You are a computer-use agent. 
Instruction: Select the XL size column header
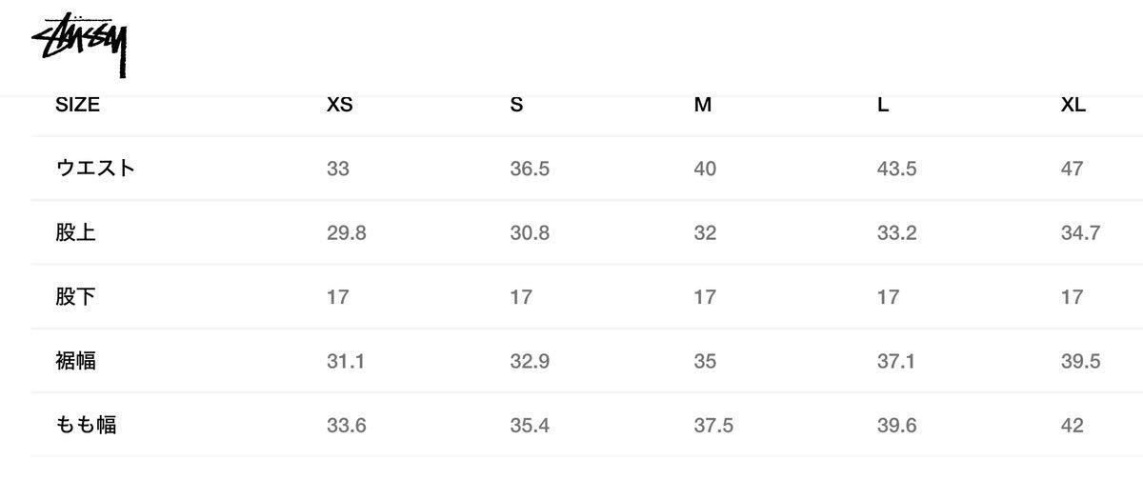[1073, 106]
